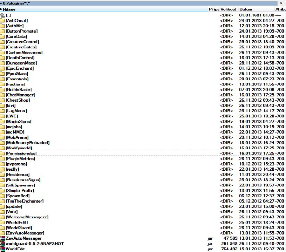Click the parent directory up-arrow icon
The image size is (286, 252).
pyautogui.click(x=2, y=15)
